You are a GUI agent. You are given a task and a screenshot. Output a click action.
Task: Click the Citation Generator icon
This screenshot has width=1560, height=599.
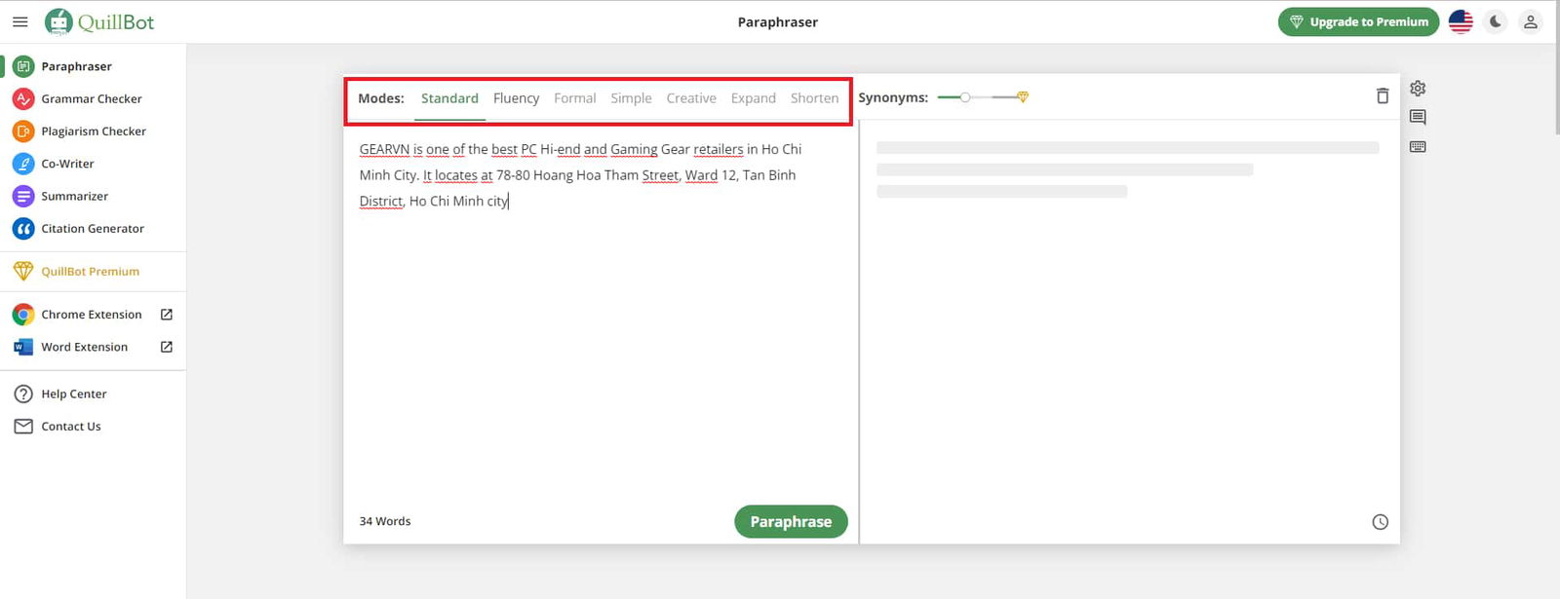[23, 229]
